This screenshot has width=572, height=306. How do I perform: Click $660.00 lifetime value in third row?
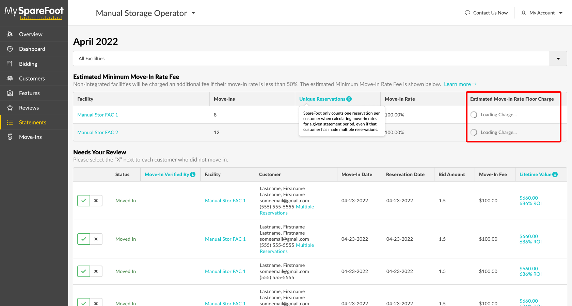point(529,269)
